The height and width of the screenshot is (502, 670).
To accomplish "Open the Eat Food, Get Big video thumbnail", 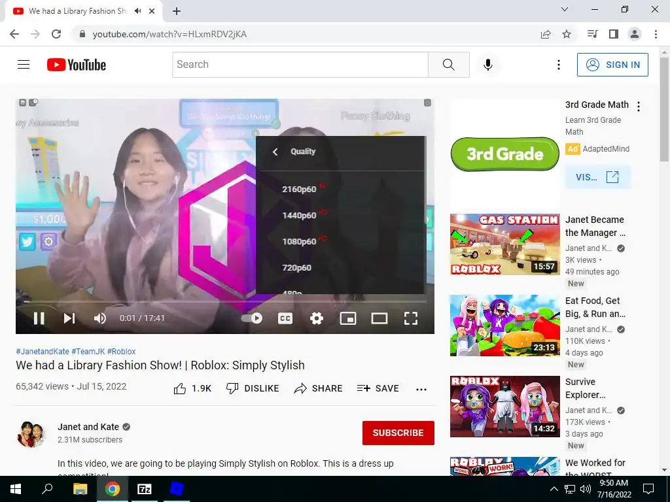I will [504, 326].
